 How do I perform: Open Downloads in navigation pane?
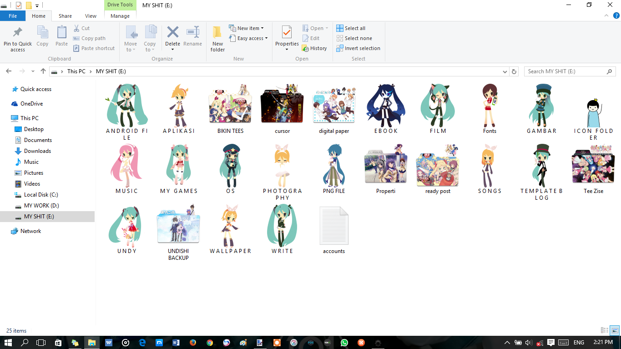point(37,151)
